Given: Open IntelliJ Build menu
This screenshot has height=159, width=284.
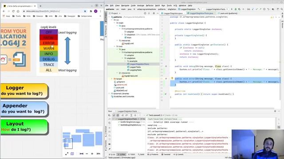Looking at the screenshot, I should [x=158, y=6].
